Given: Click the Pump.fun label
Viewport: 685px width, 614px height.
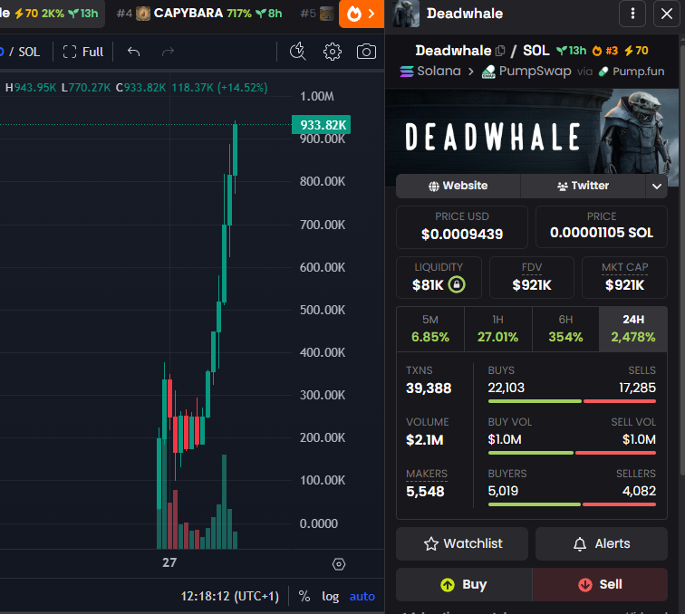Looking at the screenshot, I should tap(632, 72).
